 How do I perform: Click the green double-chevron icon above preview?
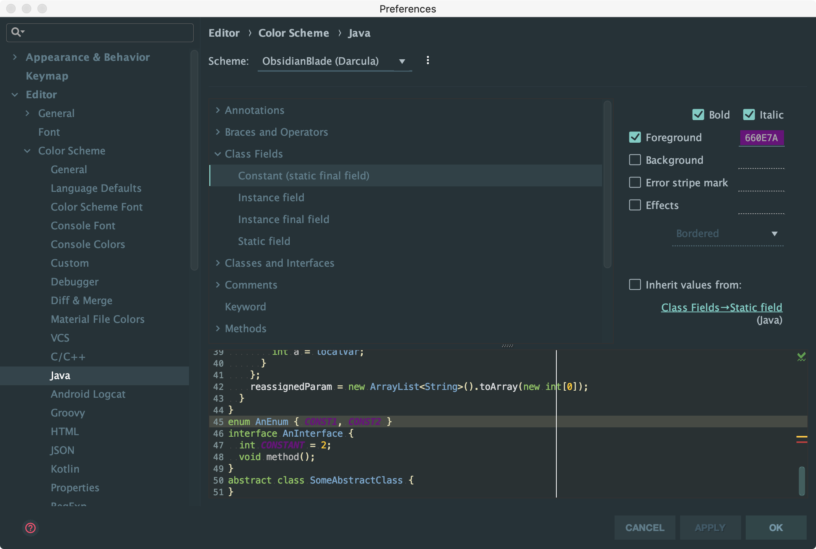801,356
